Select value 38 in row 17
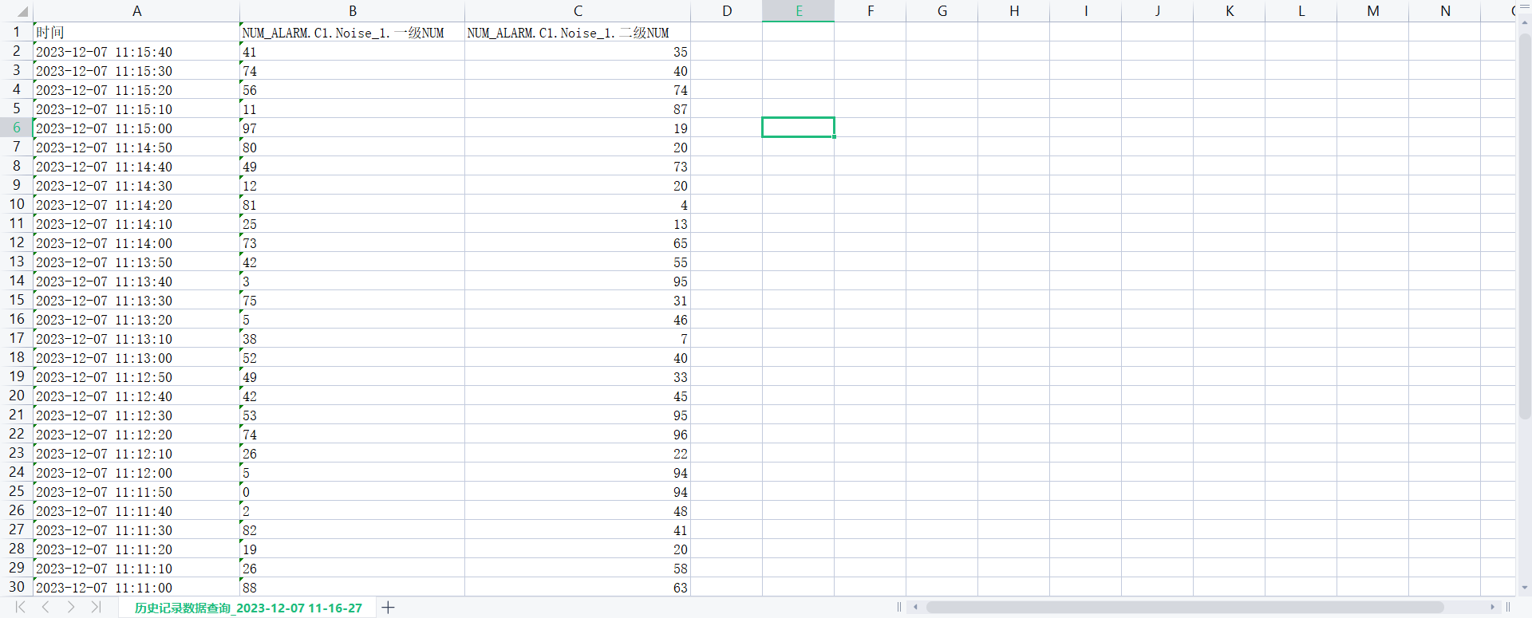Image resolution: width=1532 pixels, height=618 pixels. click(353, 338)
